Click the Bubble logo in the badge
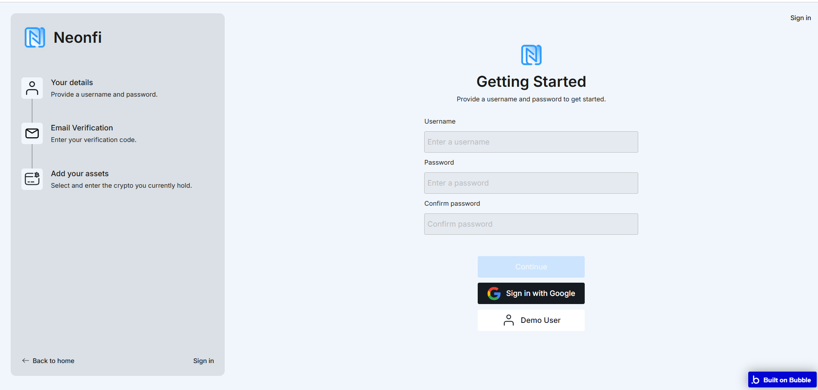This screenshot has height=390, width=818. pos(756,380)
